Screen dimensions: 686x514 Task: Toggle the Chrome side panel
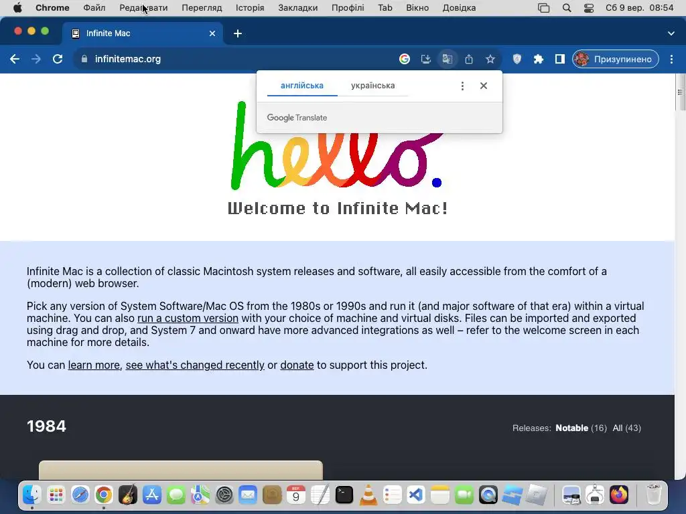point(559,59)
